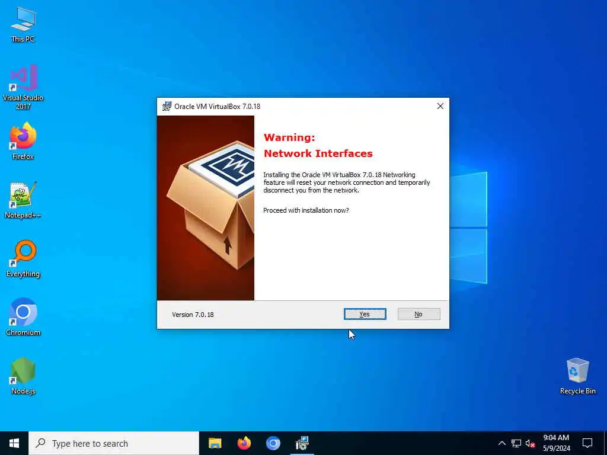Click the VirtualBox installer taskbar icon
Viewport: 607px width, 455px height.
click(x=302, y=443)
